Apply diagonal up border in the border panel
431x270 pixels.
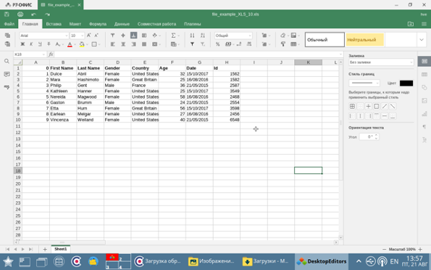click(x=385, y=107)
